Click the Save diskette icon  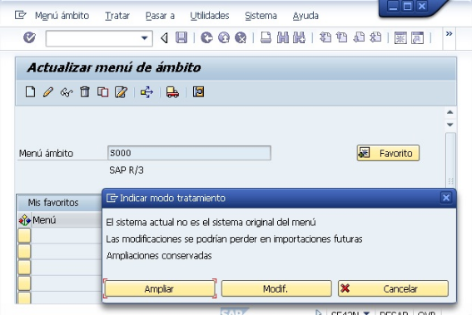[x=181, y=38]
